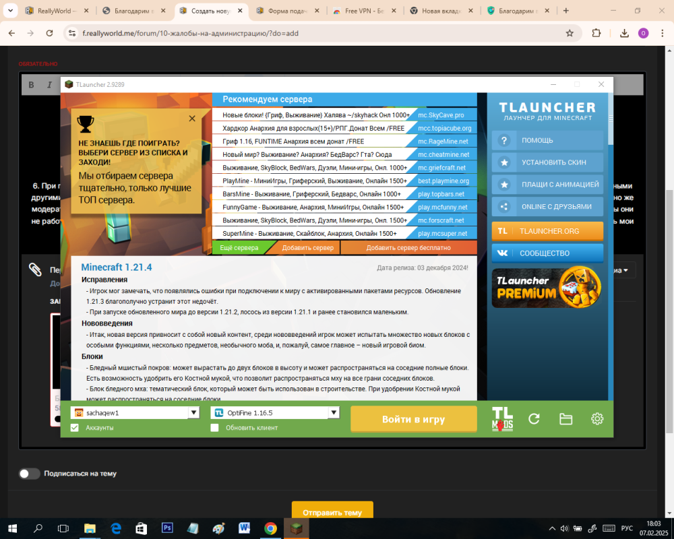The width and height of the screenshot is (674, 539).
Task: Select play.mcsuper.net server address
Action: point(443,233)
